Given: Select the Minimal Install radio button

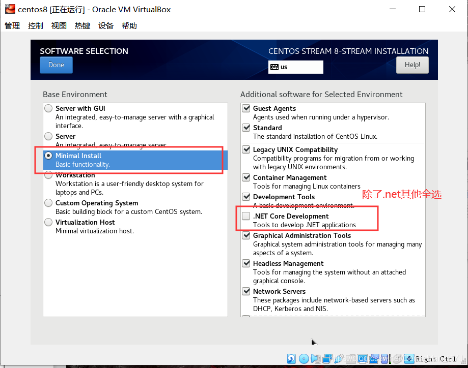Looking at the screenshot, I should [48, 156].
